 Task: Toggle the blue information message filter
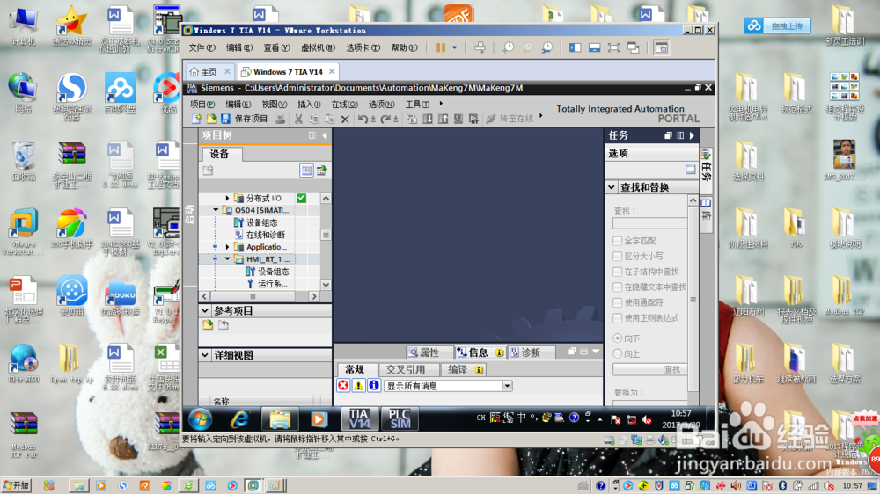coord(374,386)
